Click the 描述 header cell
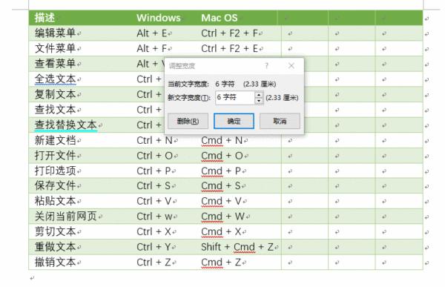 (44, 18)
